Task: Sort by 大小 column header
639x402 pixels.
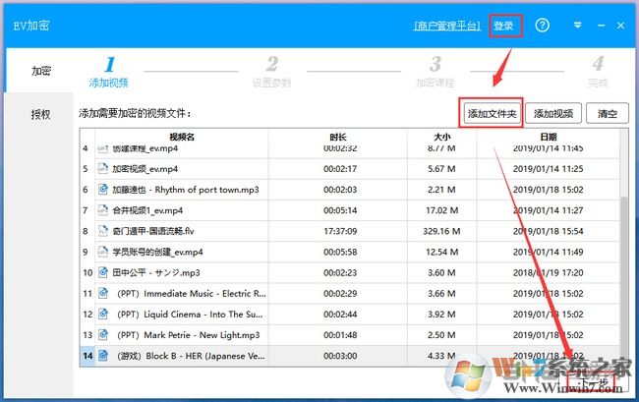Action: pos(441,137)
